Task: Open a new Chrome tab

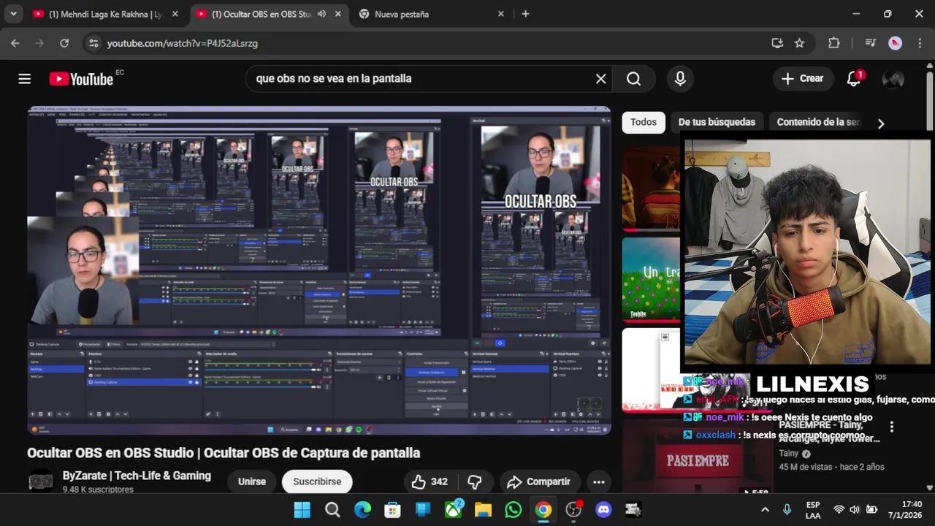Action: pos(525,14)
